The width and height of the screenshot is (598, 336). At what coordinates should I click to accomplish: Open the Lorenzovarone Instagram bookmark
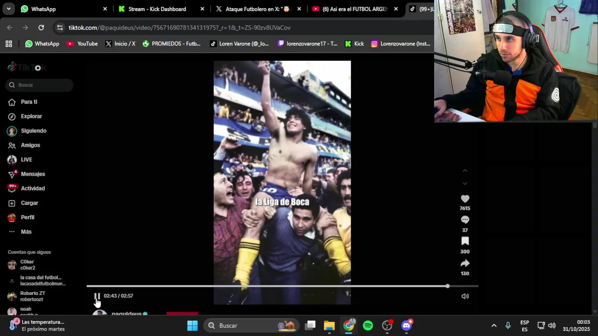(400, 44)
